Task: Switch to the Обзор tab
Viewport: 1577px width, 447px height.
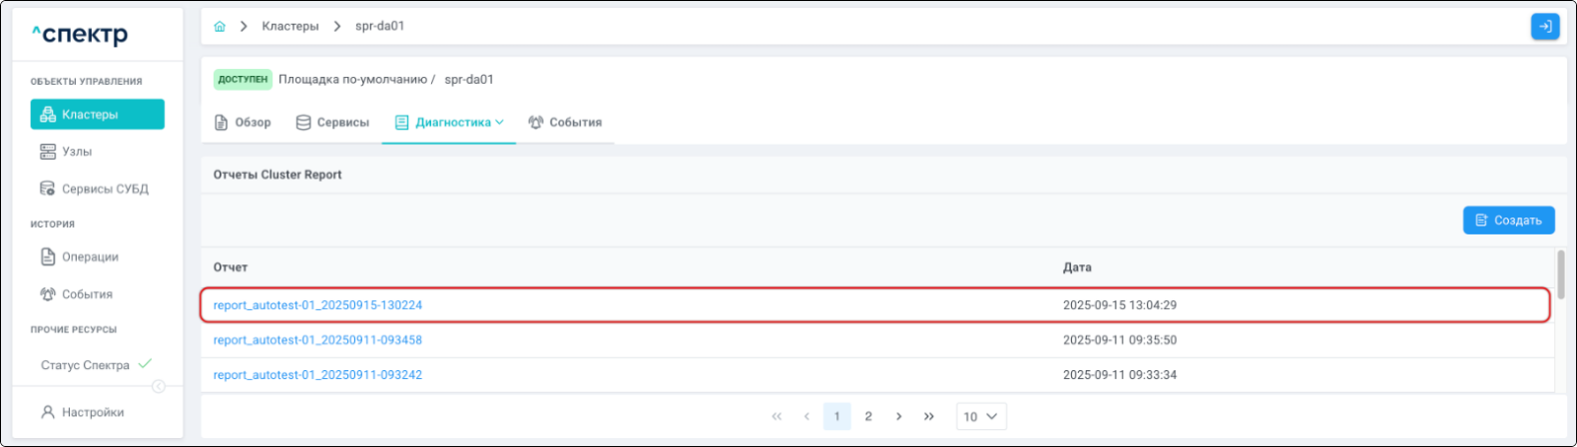Action: [244, 123]
